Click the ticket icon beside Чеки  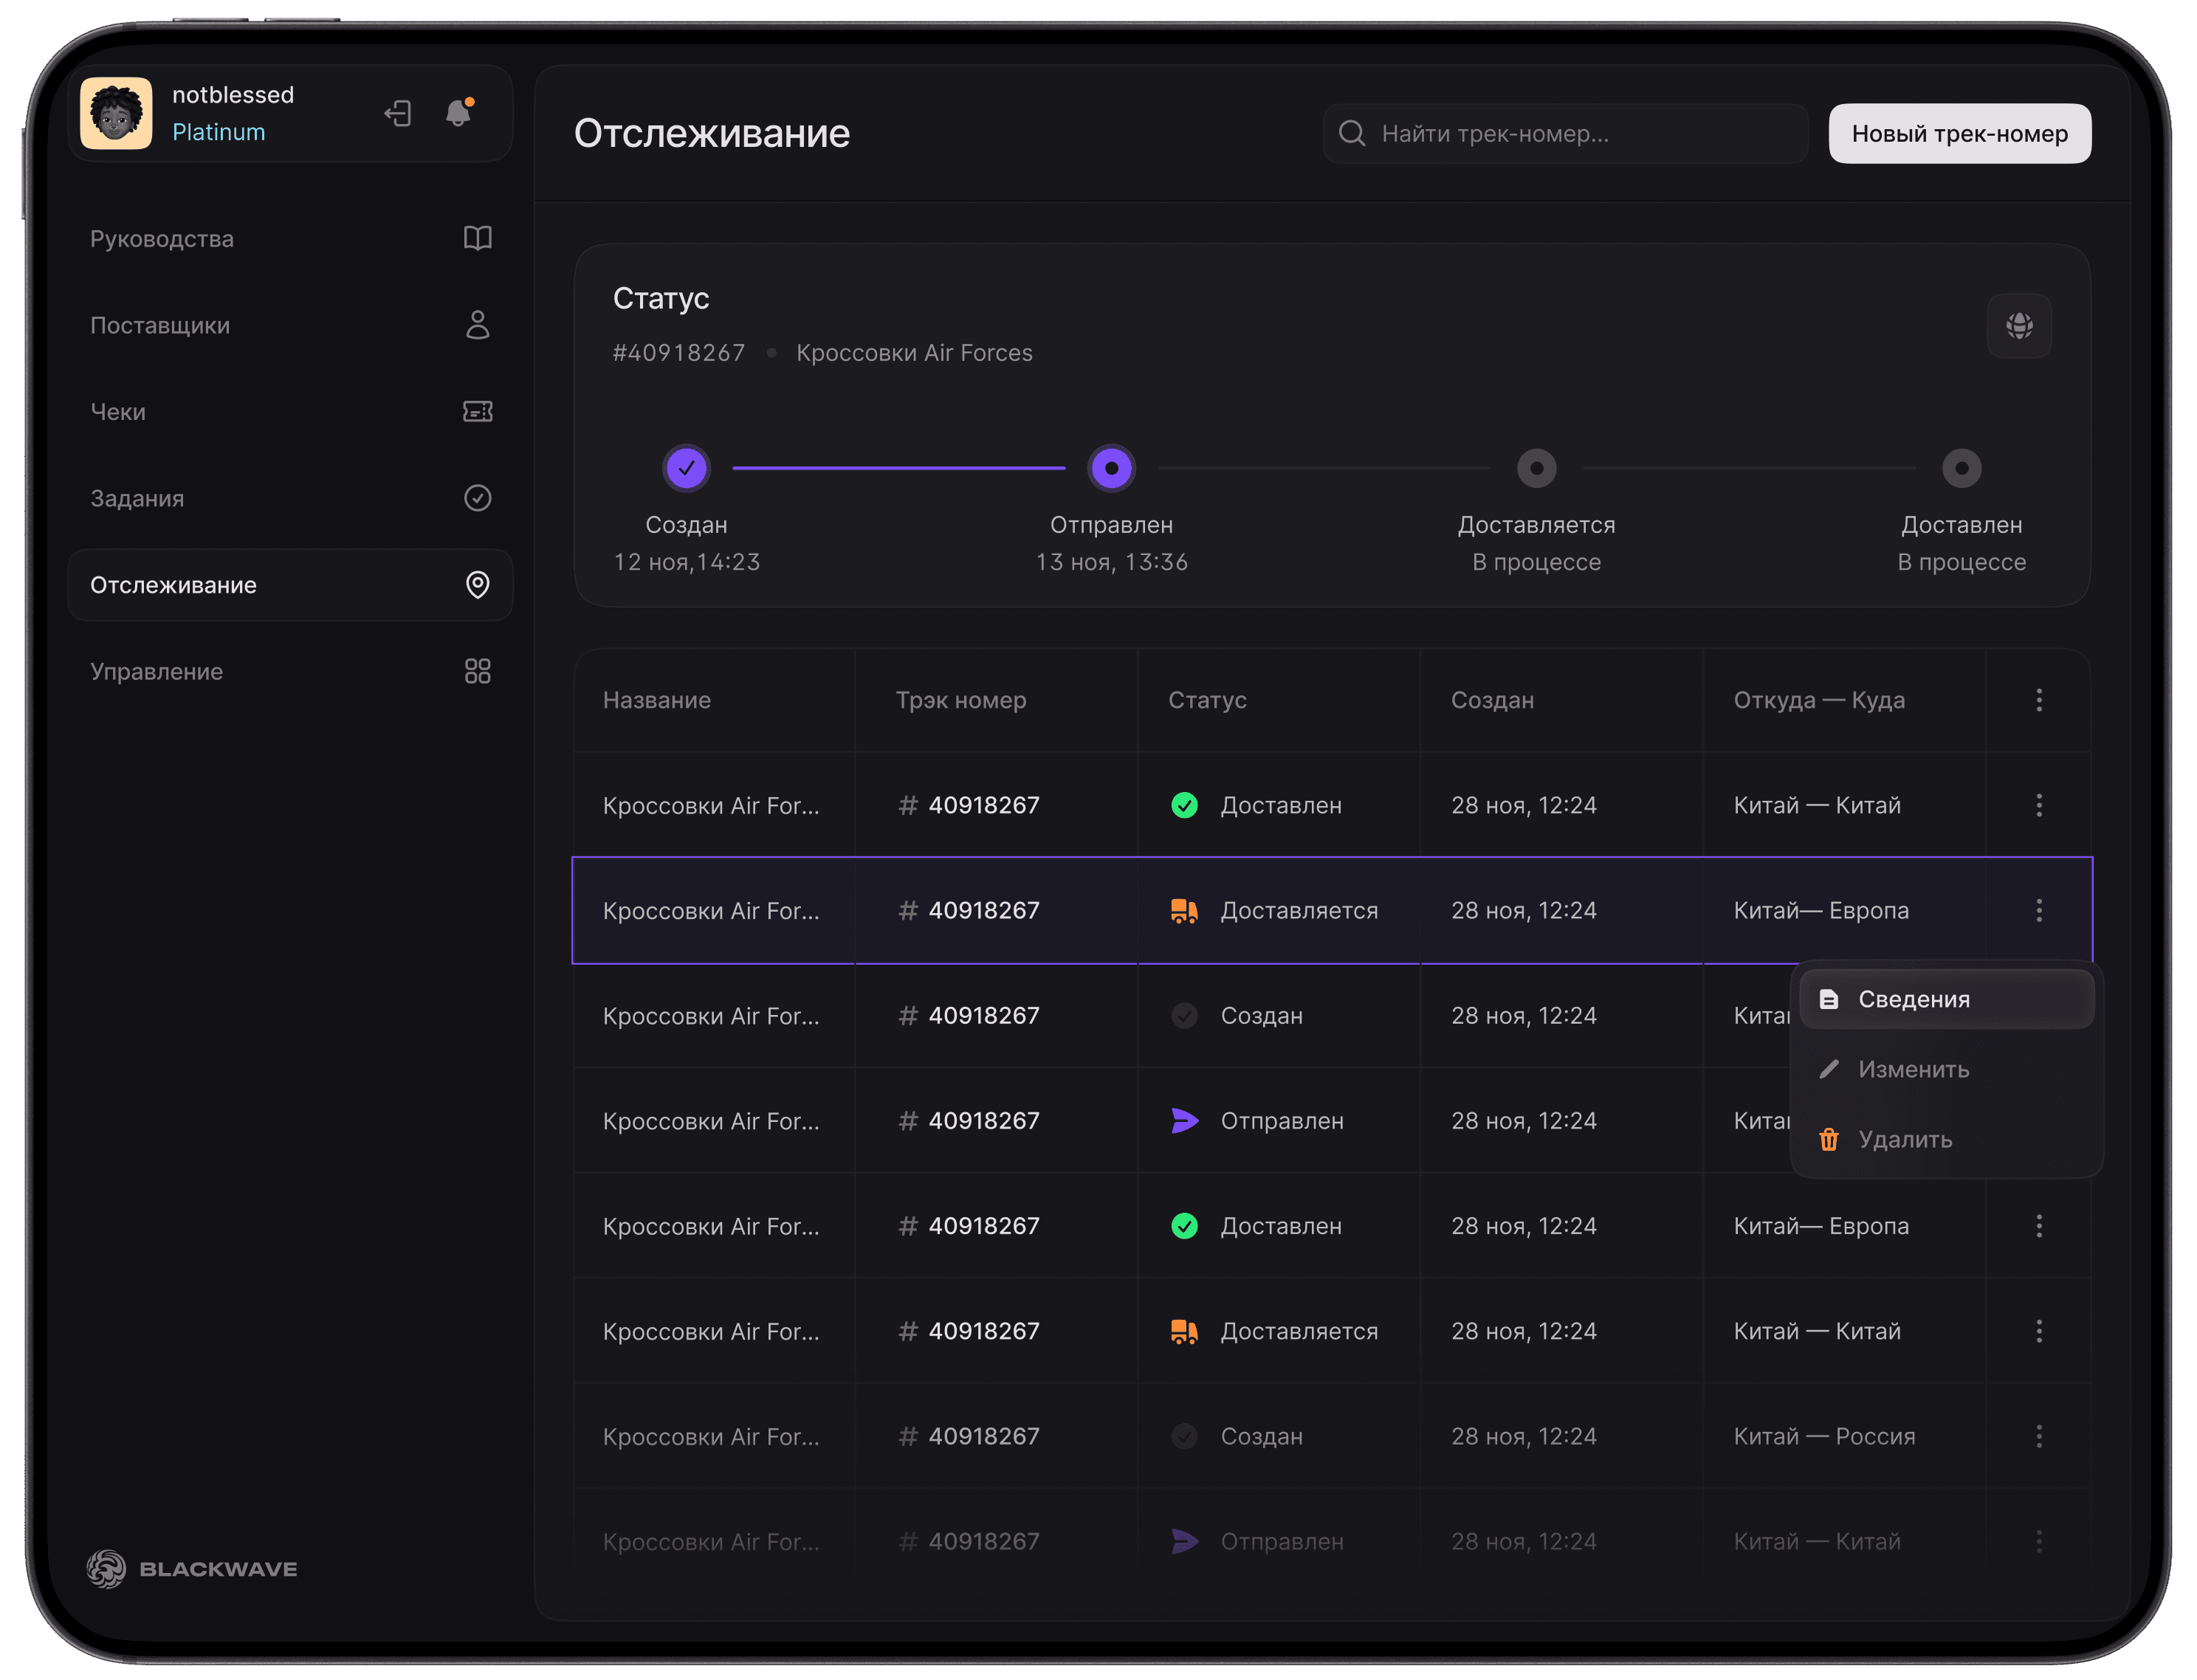coord(477,411)
